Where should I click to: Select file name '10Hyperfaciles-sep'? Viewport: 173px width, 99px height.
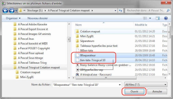coord(91,70)
